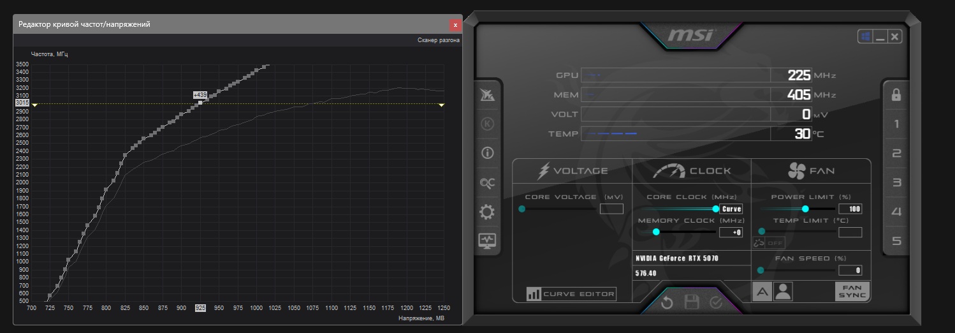Screen dimensions: 955x333
Task: Click the right yellow triangle frequency line marker
Action: tap(442, 105)
